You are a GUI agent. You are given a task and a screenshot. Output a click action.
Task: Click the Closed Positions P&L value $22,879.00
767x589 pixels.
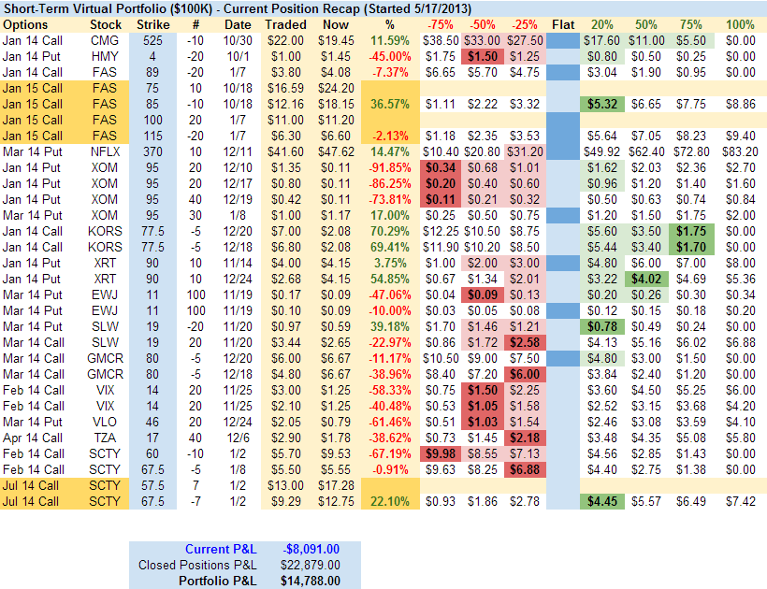tap(309, 565)
